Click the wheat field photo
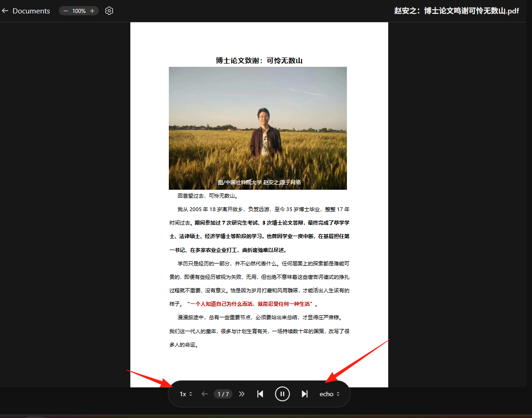Image resolution: width=532 pixels, height=418 pixels. click(258, 128)
